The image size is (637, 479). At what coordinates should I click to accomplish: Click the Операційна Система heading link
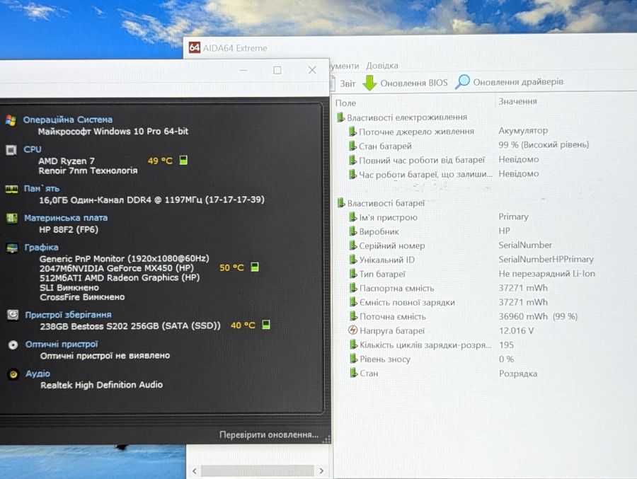click(x=67, y=120)
